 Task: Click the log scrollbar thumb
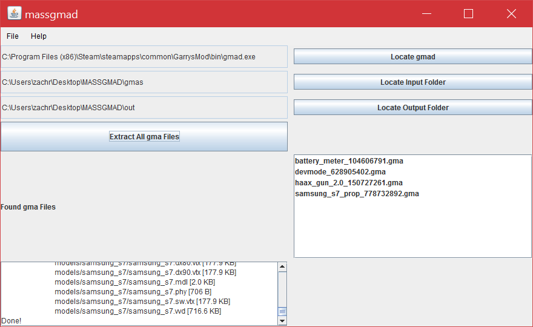tap(282, 312)
